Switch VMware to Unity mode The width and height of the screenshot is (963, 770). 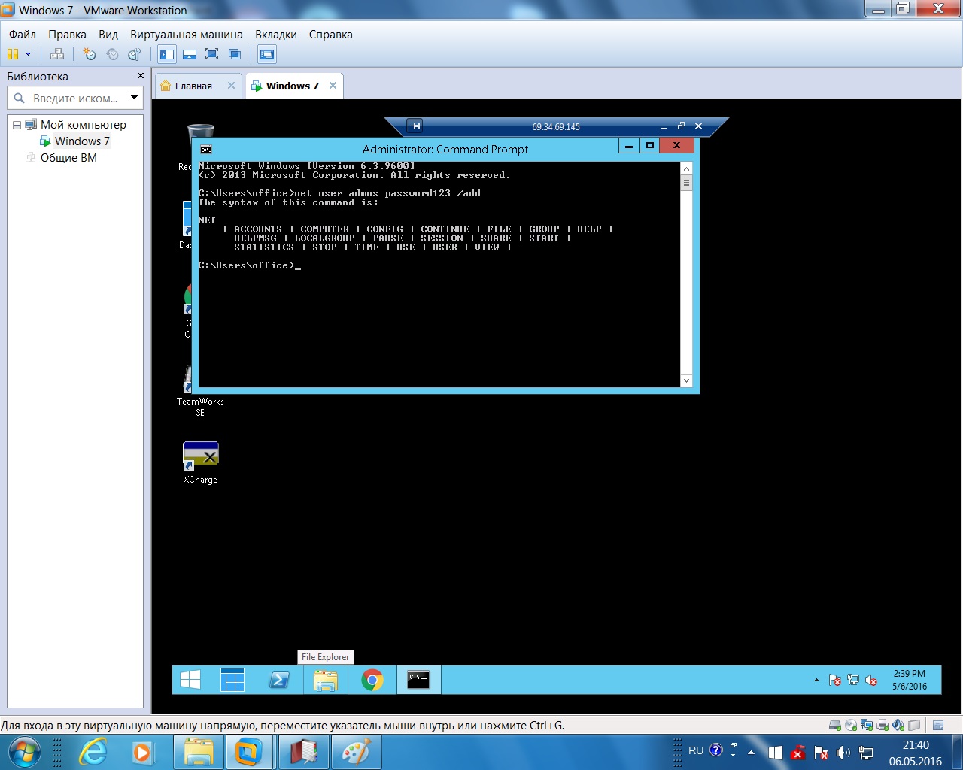point(235,54)
